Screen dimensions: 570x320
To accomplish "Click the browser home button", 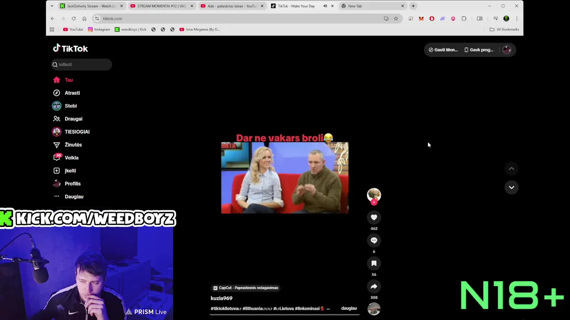I will click(84, 19).
